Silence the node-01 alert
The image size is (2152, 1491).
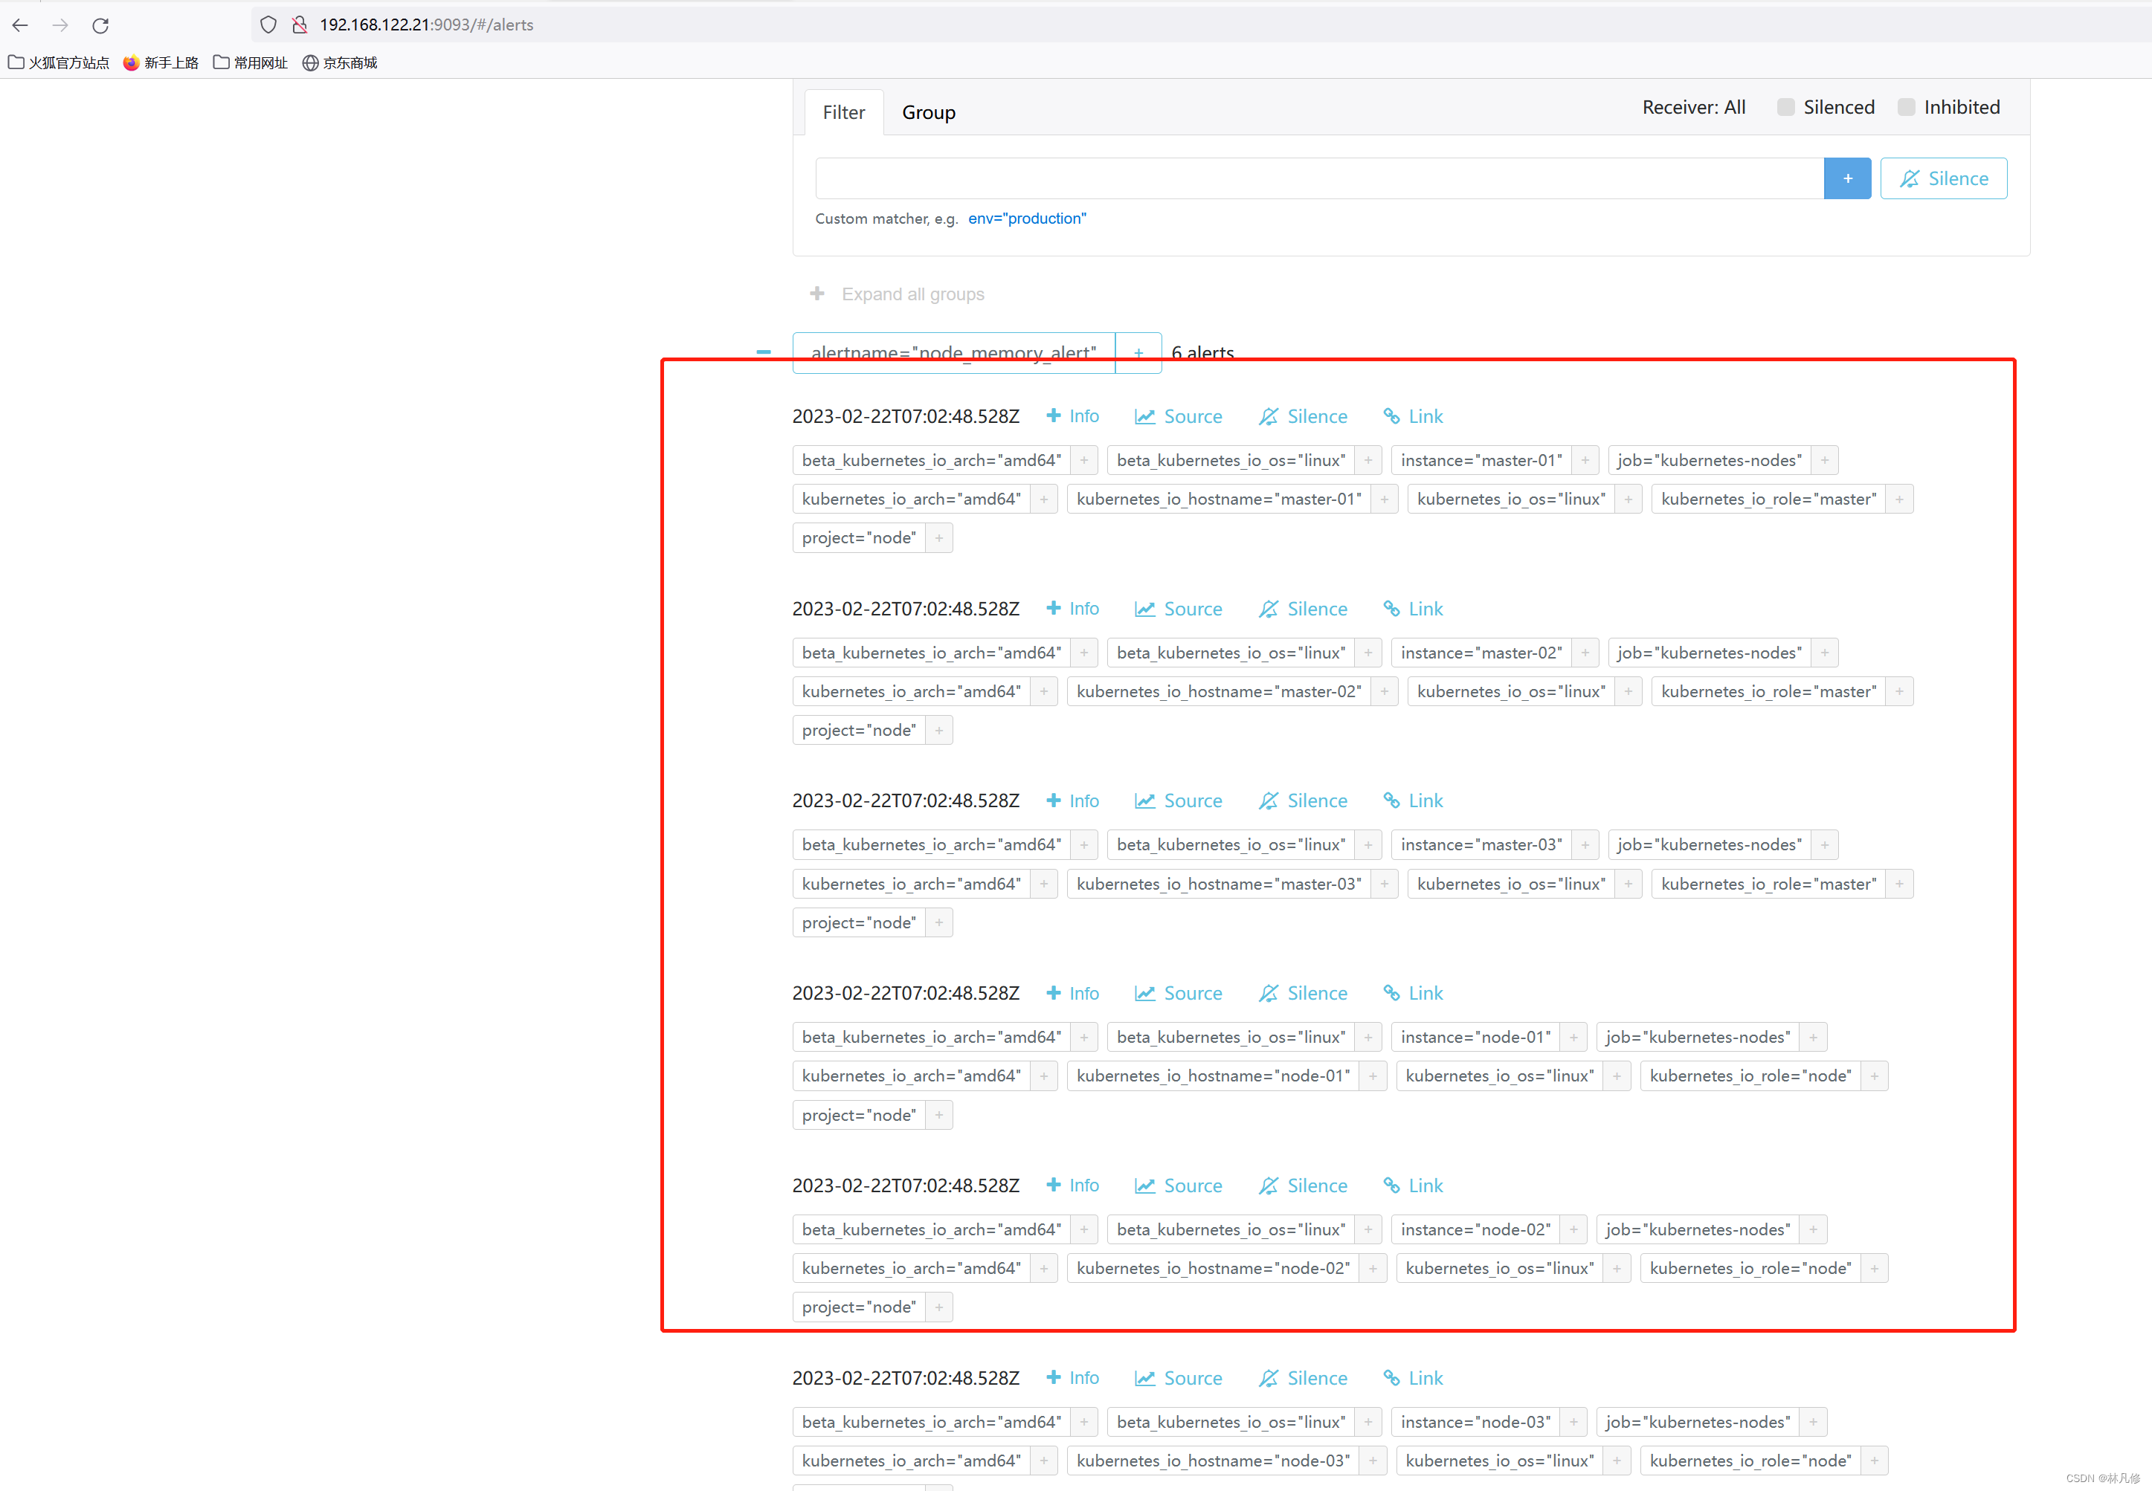click(1303, 994)
